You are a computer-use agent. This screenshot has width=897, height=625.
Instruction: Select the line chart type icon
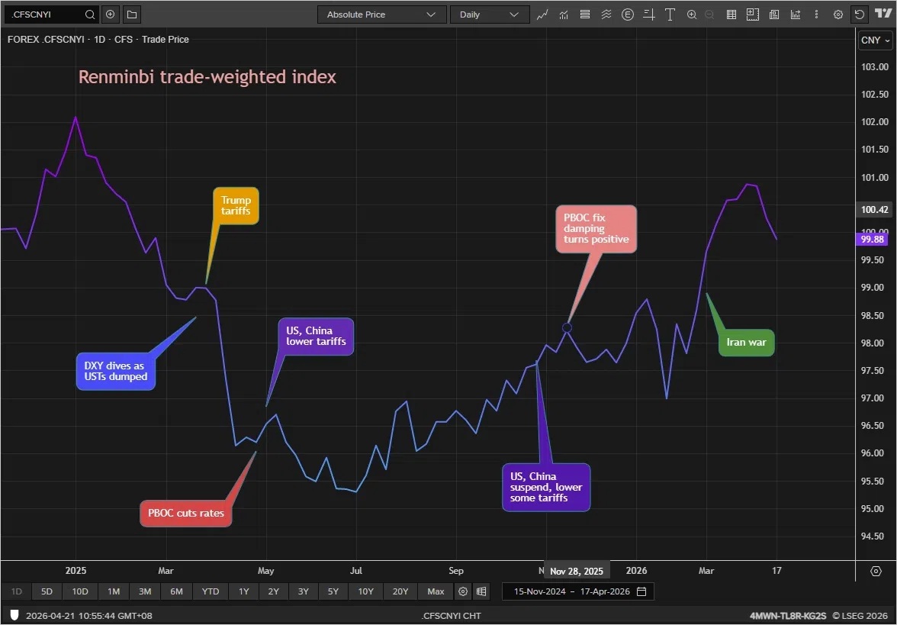pos(542,14)
